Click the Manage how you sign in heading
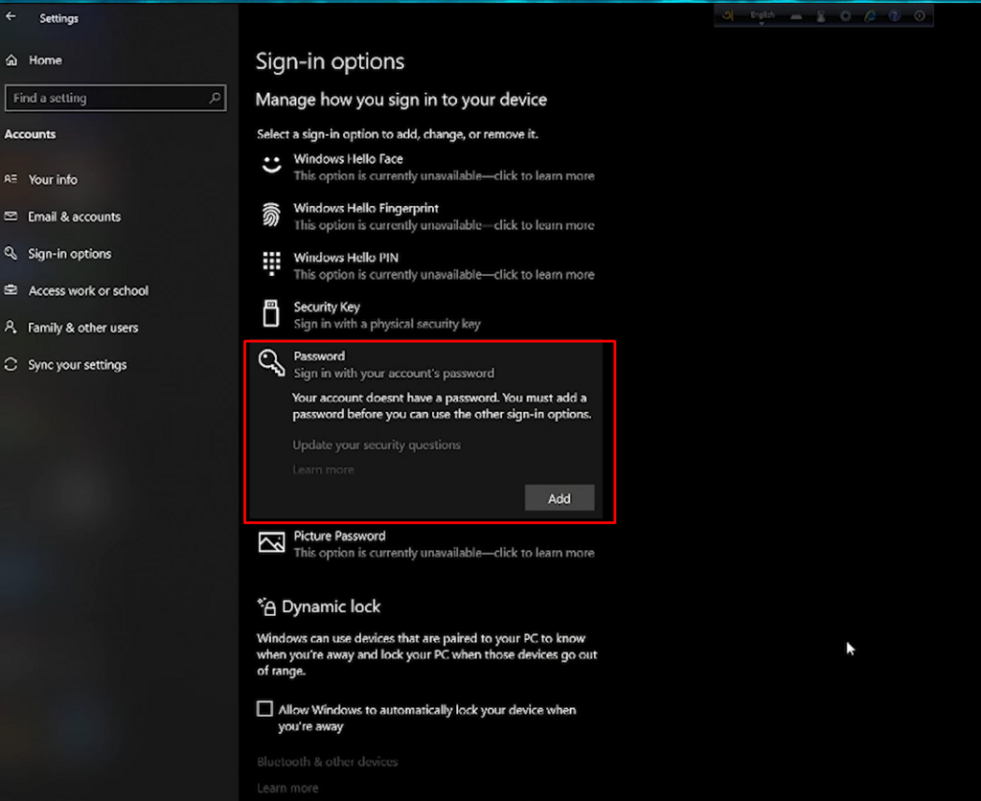The height and width of the screenshot is (801, 981). coord(401,100)
